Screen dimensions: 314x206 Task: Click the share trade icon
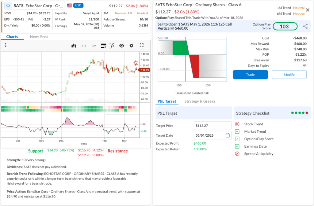pos(305,27)
